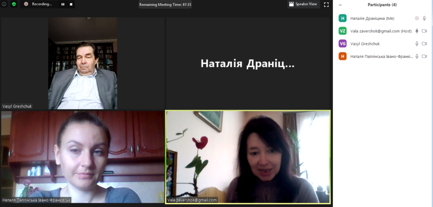Click the green encryption shield icon
This screenshot has height=207, width=433.
point(14,4)
